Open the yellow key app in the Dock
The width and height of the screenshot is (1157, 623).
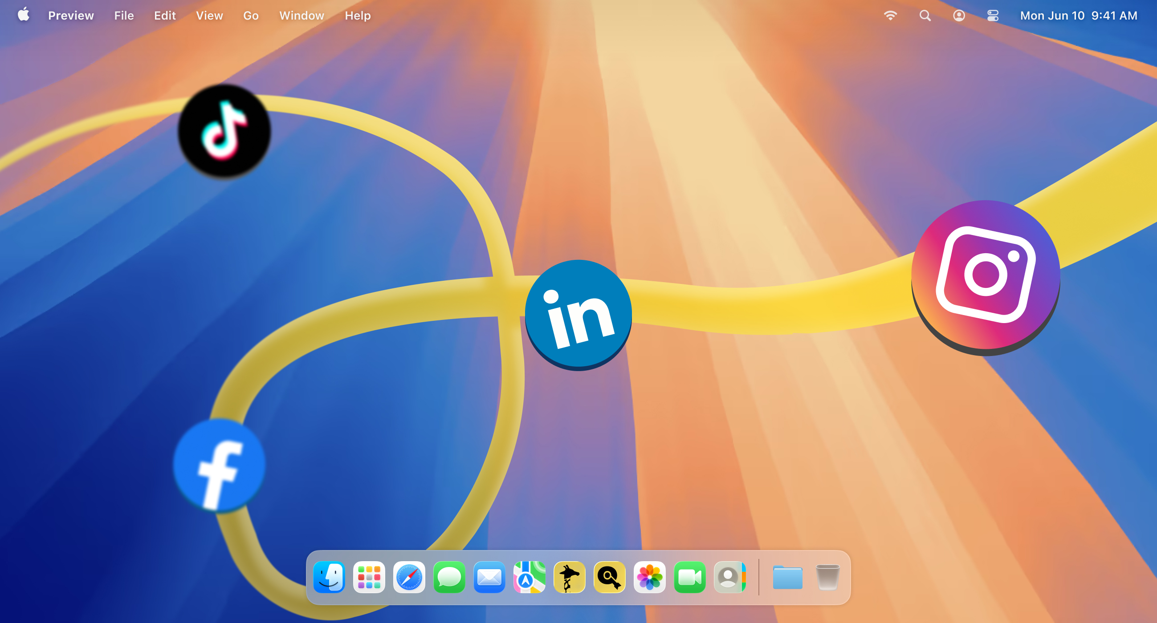click(x=610, y=577)
